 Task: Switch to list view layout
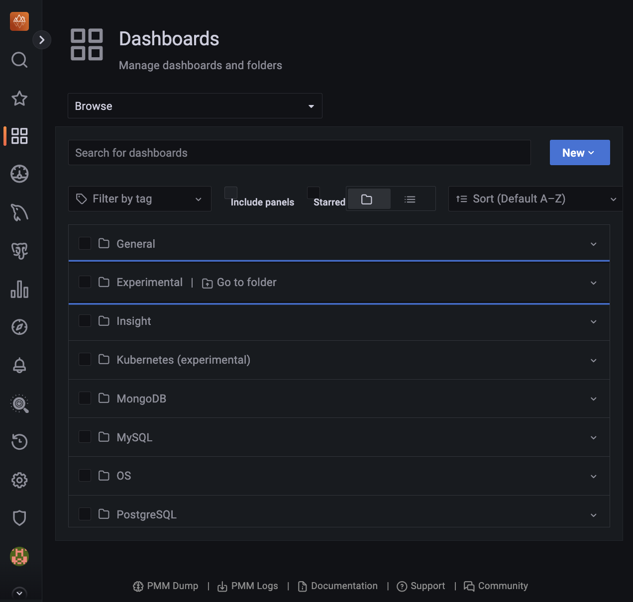pyautogui.click(x=410, y=200)
